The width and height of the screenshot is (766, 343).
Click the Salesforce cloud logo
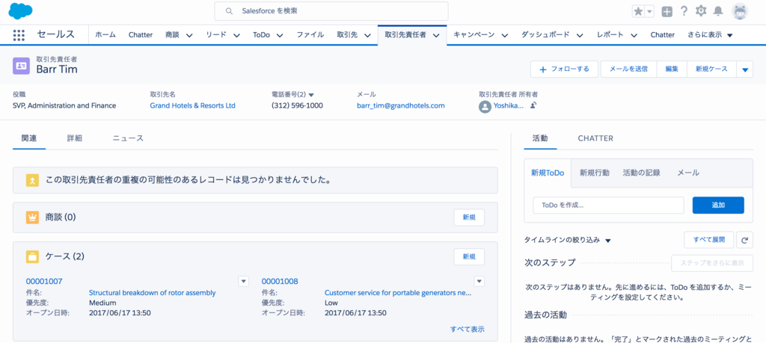[20, 10]
